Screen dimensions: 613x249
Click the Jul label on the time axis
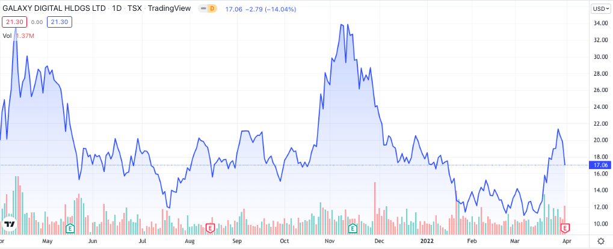pyautogui.click(x=142, y=241)
